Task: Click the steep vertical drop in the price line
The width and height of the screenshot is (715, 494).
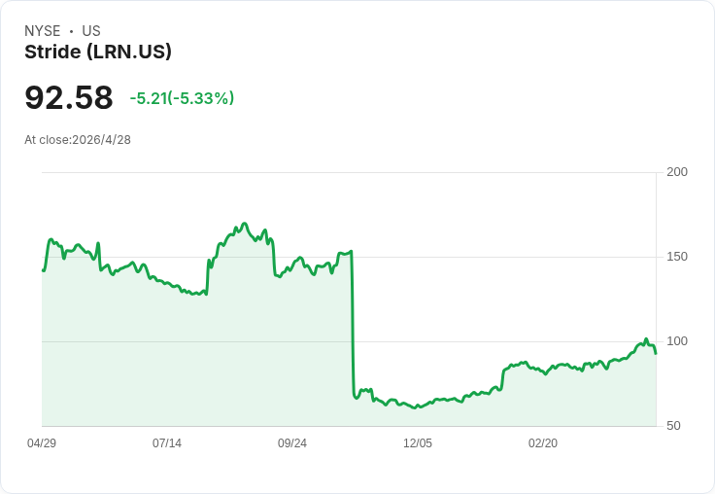Action: coord(352,321)
